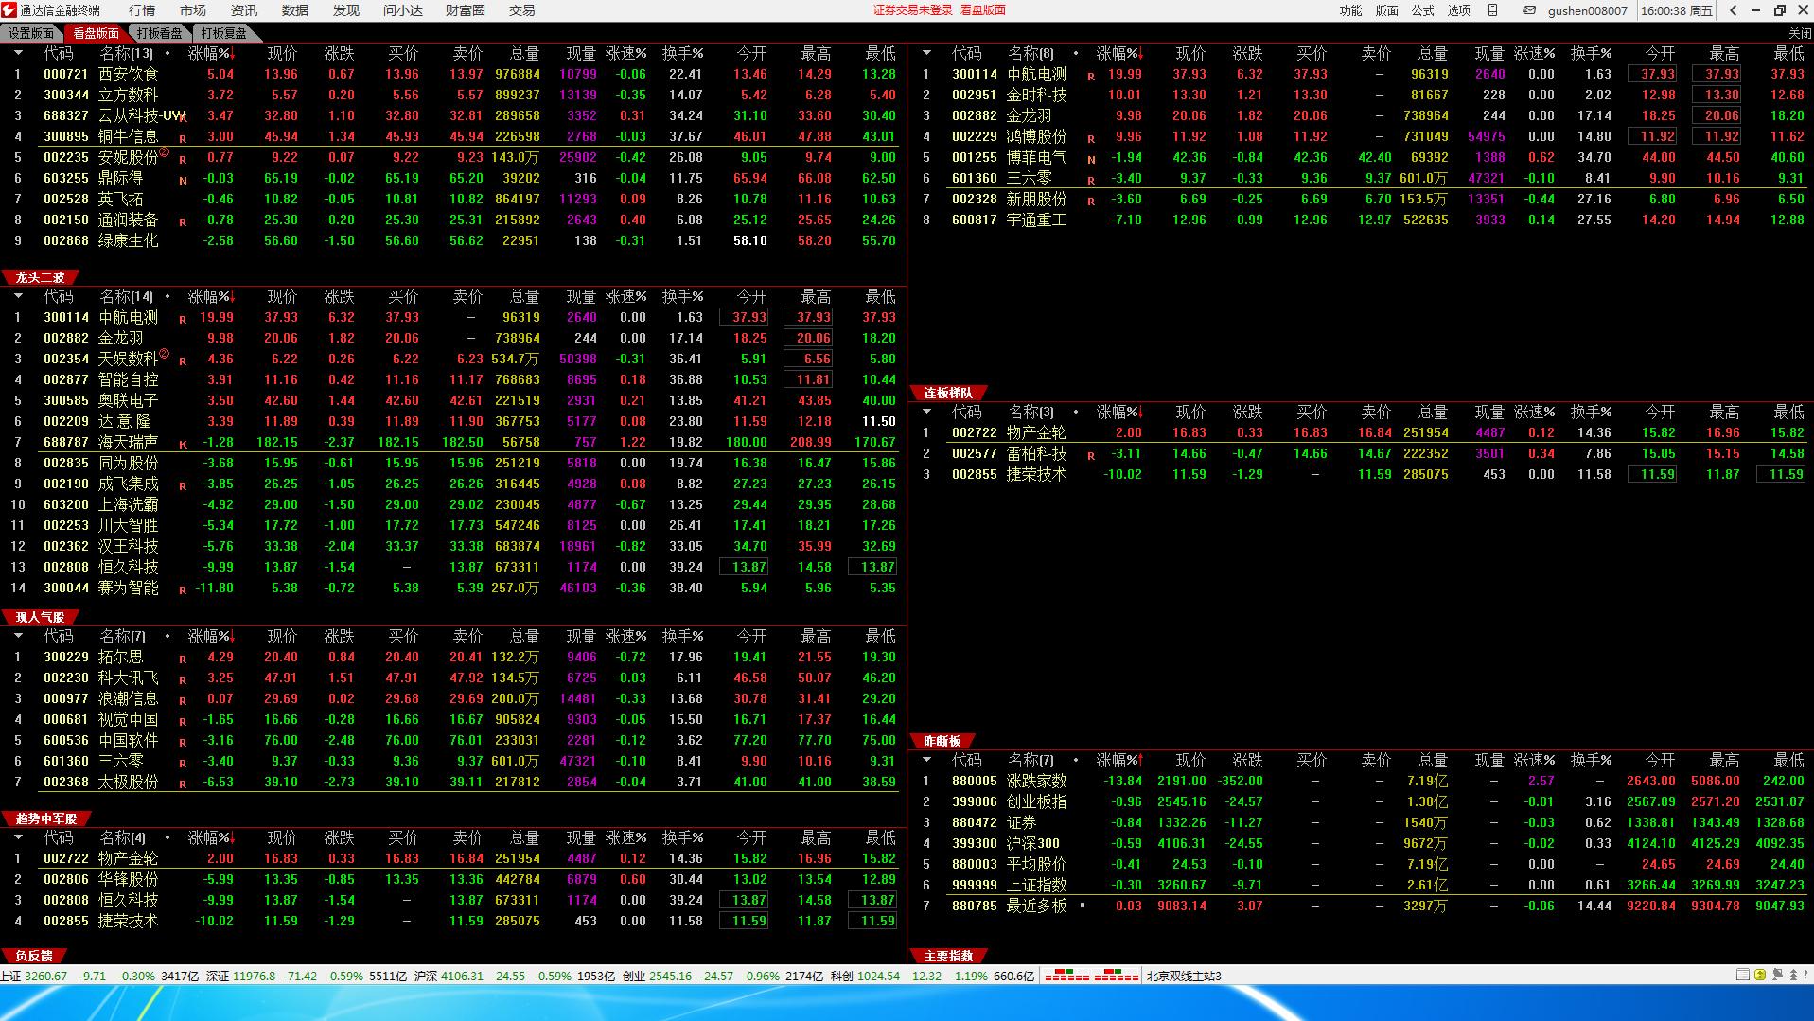Open the 功能 button in the title bar

pyautogui.click(x=1350, y=10)
